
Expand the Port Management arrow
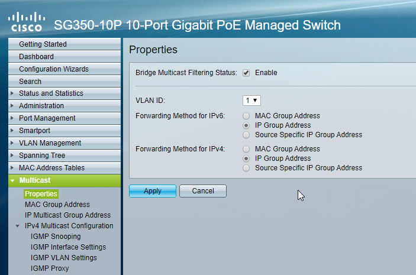[x=12, y=118]
